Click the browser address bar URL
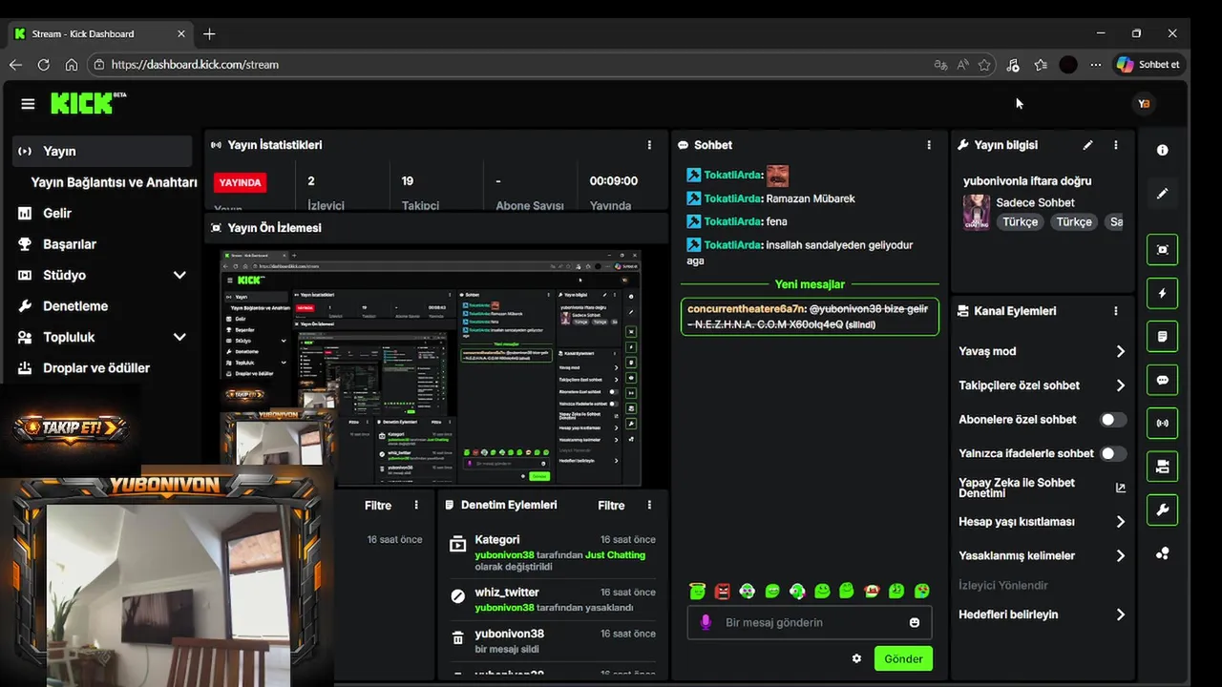Screen dimensions: 1222x687 195,65
